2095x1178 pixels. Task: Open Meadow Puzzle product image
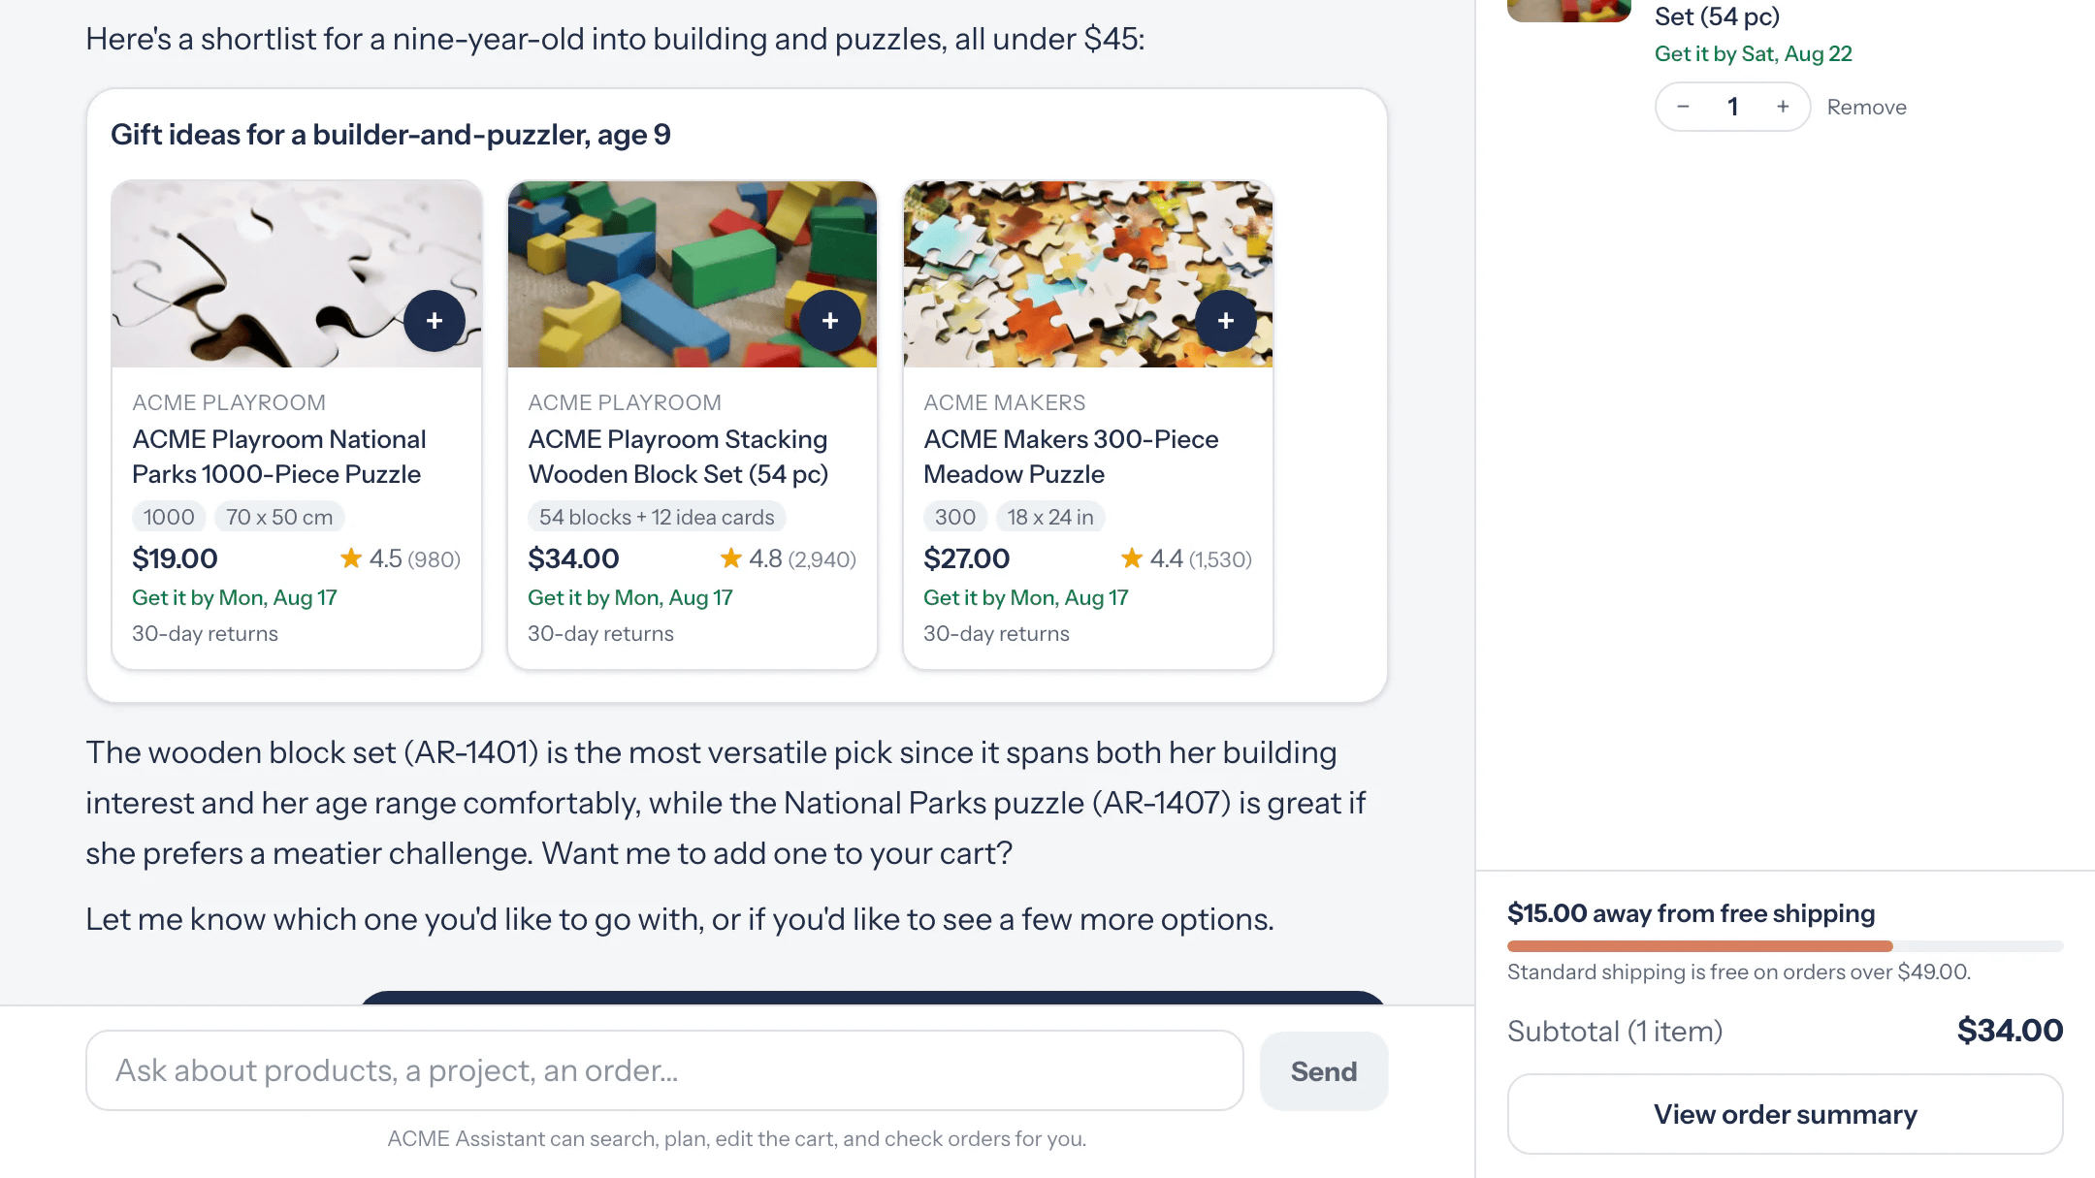1088,274
